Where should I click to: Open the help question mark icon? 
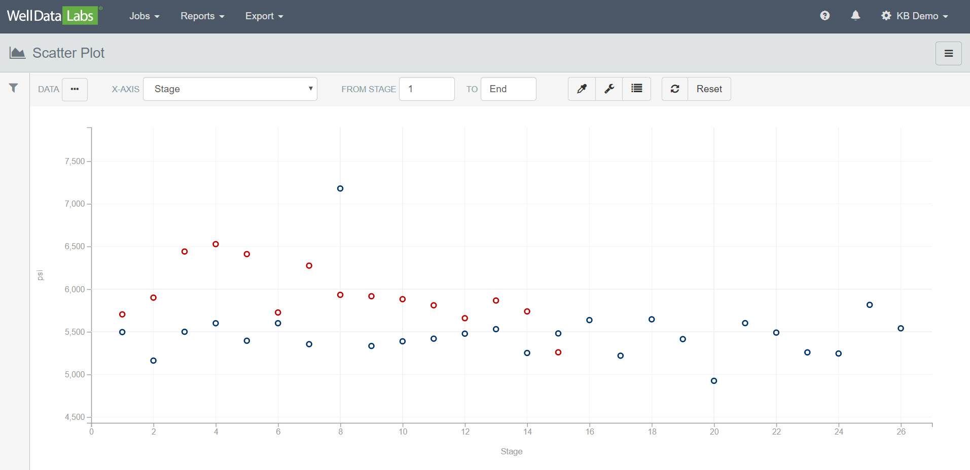(824, 16)
